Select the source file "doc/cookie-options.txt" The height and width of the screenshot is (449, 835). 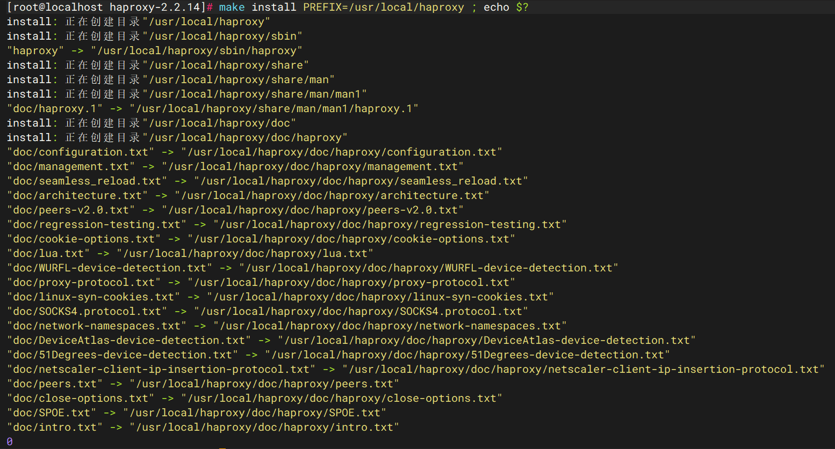click(84, 239)
